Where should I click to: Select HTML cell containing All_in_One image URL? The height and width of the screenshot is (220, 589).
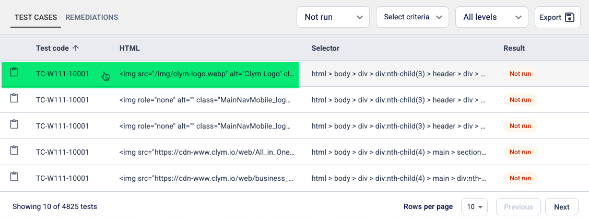pyautogui.click(x=207, y=152)
